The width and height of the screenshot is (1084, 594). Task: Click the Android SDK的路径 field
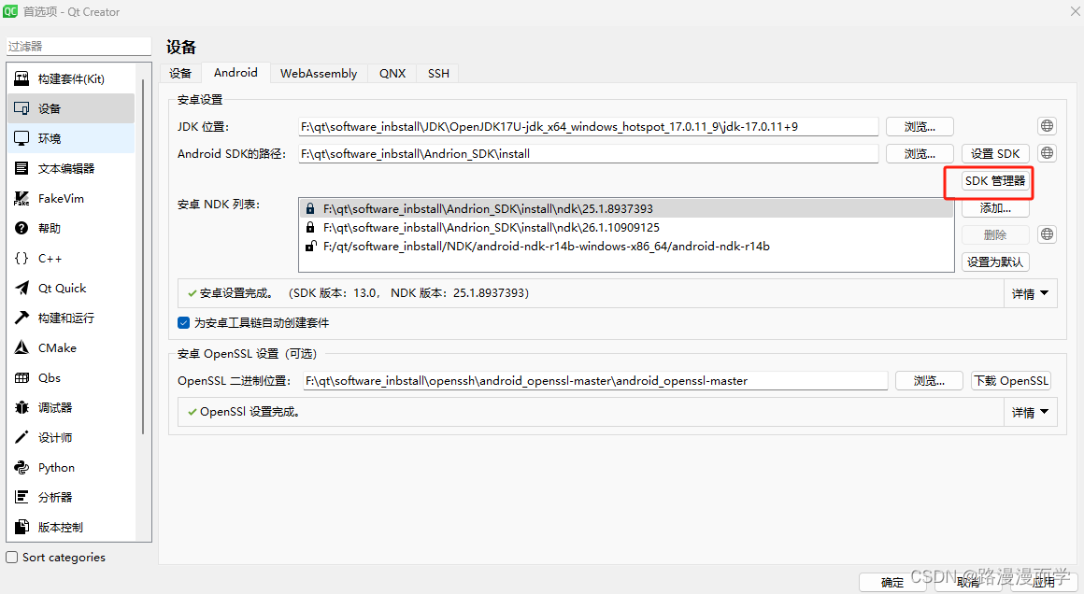click(589, 153)
